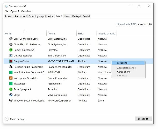Click the bottom-right Disabilita button
Viewport: 158px width, 129px height.
(x=143, y=119)
